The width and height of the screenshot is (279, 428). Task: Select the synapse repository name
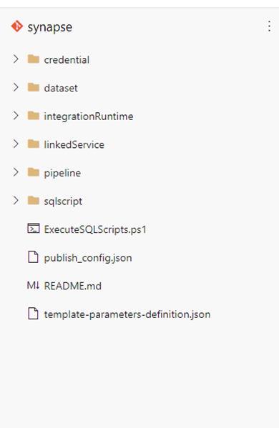coord(50,27)
